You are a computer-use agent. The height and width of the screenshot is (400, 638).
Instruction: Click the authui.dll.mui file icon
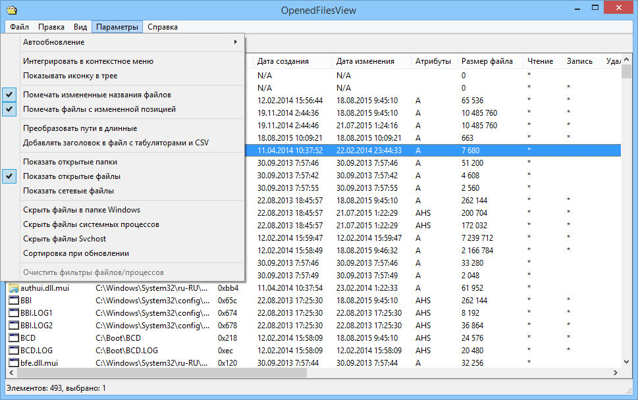coord(14,288)
